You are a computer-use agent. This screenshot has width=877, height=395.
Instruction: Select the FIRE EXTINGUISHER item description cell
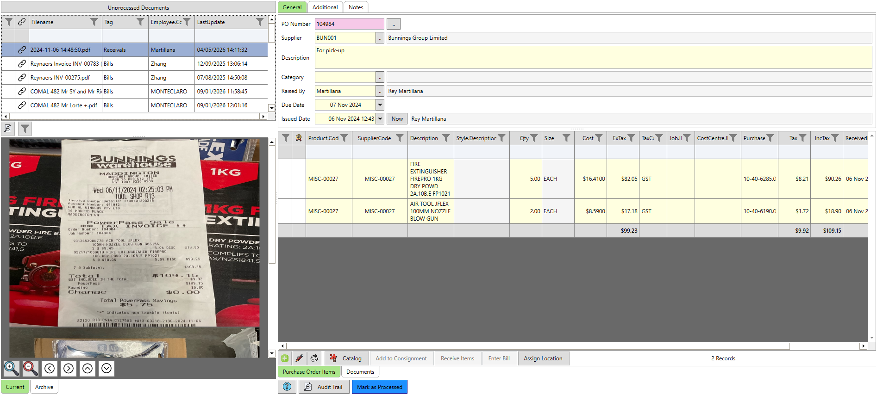pyautogui.click(x=431, y=179)
